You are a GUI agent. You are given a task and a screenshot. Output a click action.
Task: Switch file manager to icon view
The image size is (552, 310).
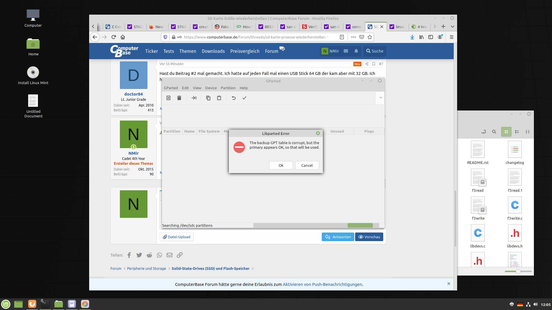[506, 132]
